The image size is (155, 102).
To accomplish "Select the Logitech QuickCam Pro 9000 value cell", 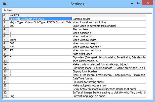I will pyautogui.click(x=40, y=19).
